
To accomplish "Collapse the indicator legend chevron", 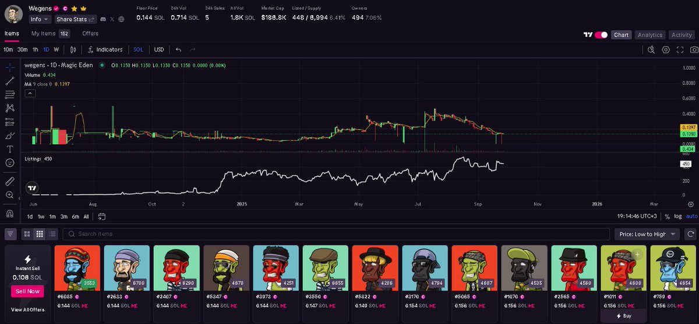I will [30, 93].
